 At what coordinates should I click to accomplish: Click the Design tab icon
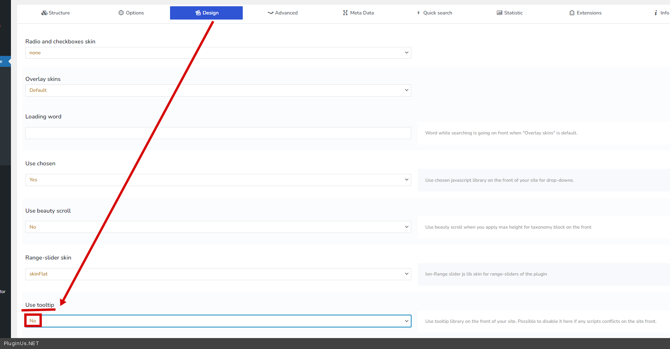tap(198, 13)
